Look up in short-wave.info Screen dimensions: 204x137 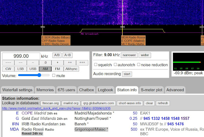point(130,103)
